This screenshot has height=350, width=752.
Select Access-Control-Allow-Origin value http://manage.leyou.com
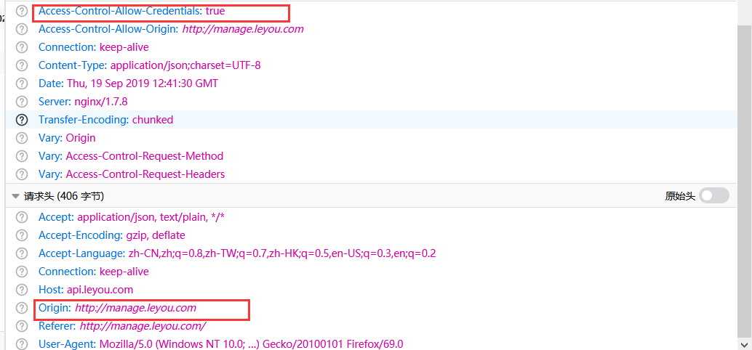point(243,29)
